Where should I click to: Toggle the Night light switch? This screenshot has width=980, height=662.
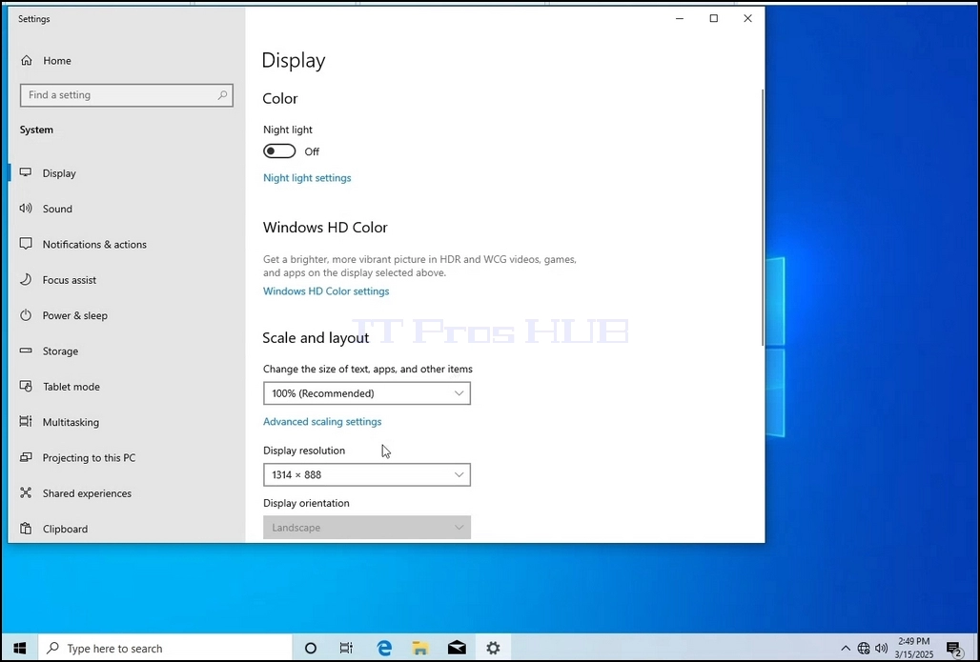pyautogui.click(x=279, y=151)
